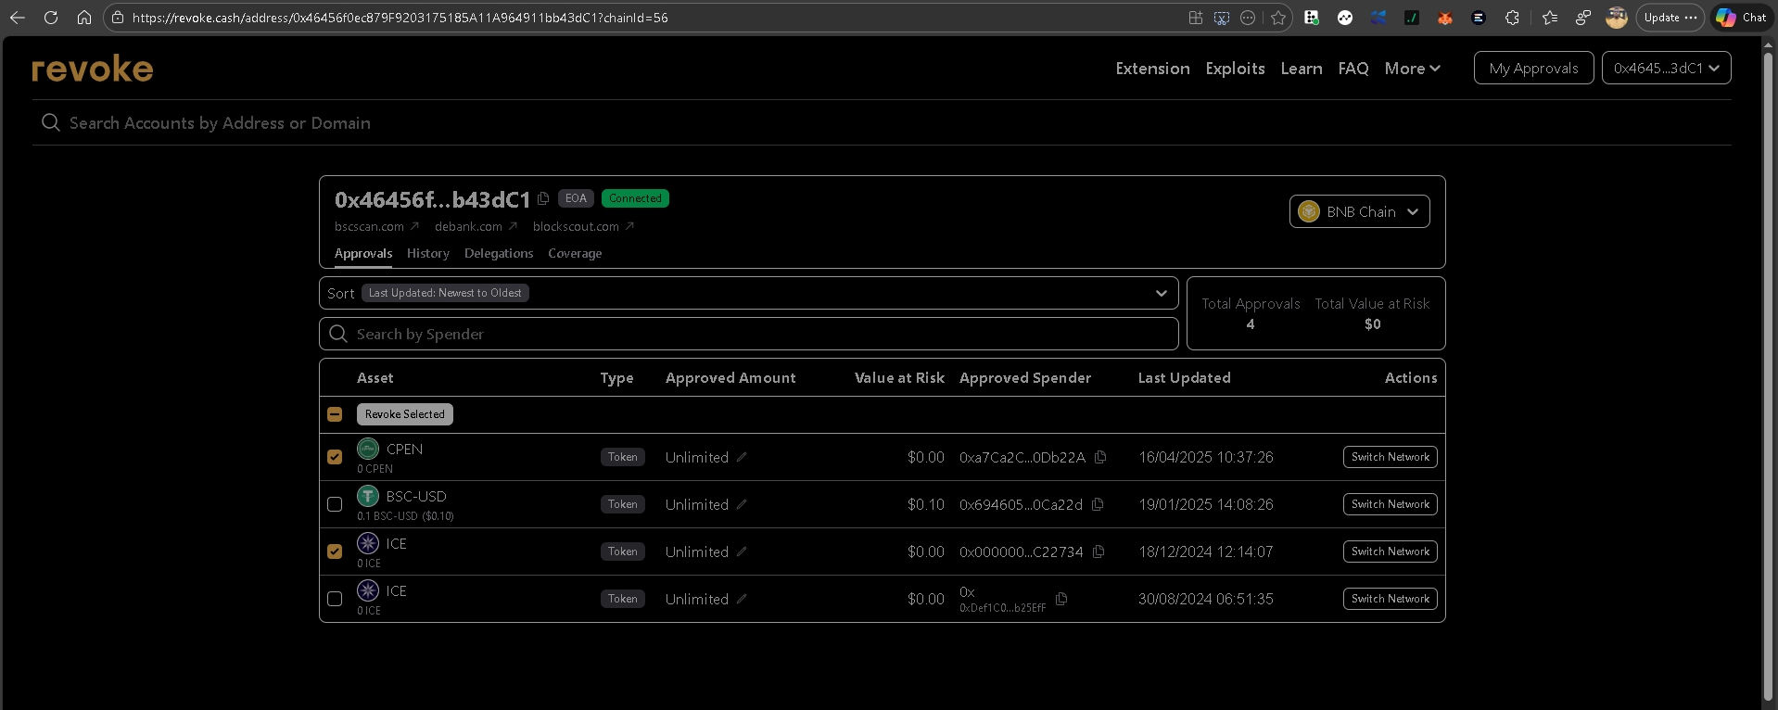This screenshot has width=1778, height=710.
Task: Open the Delegations tab
Action: point(499,253)
